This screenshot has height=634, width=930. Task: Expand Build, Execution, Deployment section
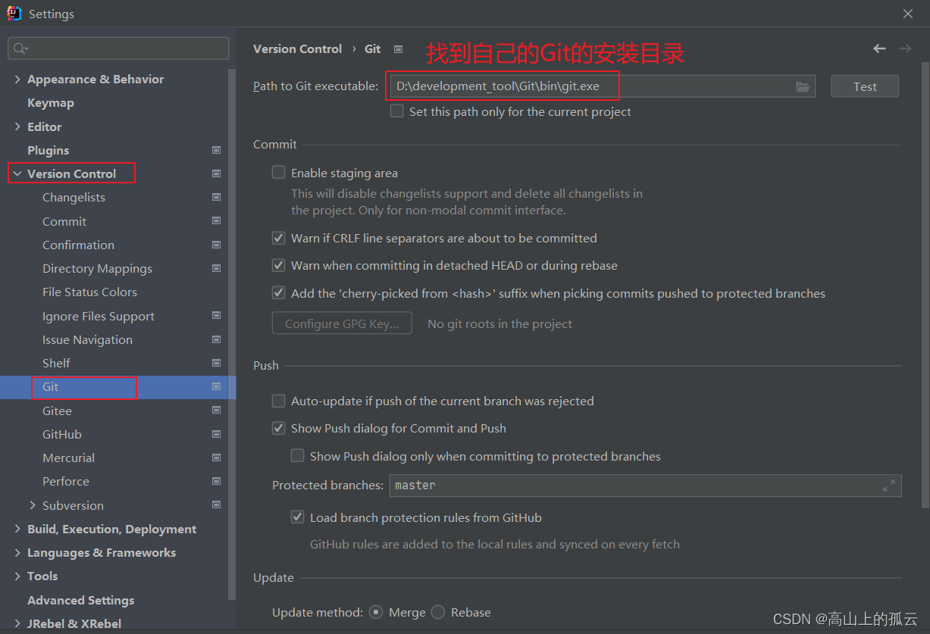coord(17,529)
